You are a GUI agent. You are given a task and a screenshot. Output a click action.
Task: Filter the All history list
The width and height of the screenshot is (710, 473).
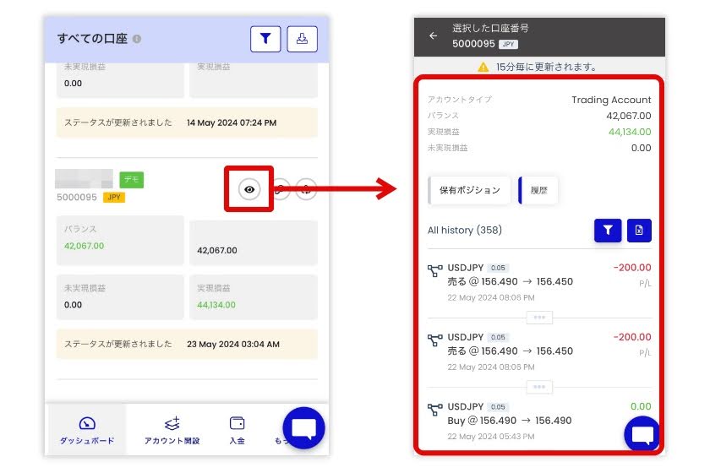pyautogui.click(x=608, y=231)
